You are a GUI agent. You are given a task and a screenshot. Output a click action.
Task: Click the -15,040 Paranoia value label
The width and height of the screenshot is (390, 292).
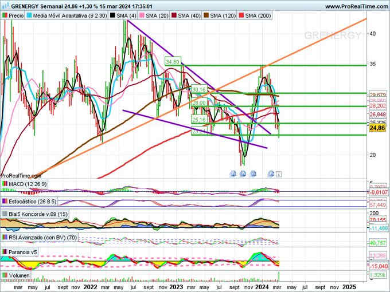379,266
